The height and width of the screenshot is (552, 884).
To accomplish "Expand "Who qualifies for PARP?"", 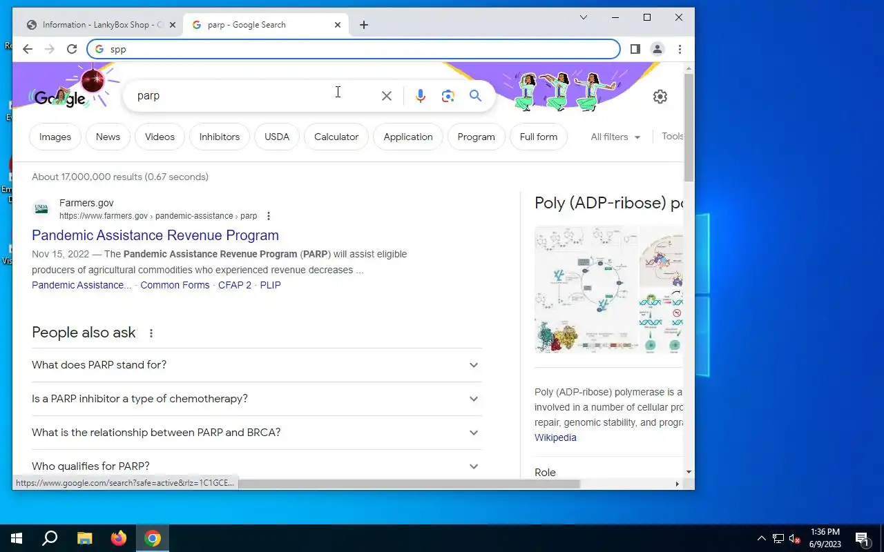I will click(x=257, y=466).
